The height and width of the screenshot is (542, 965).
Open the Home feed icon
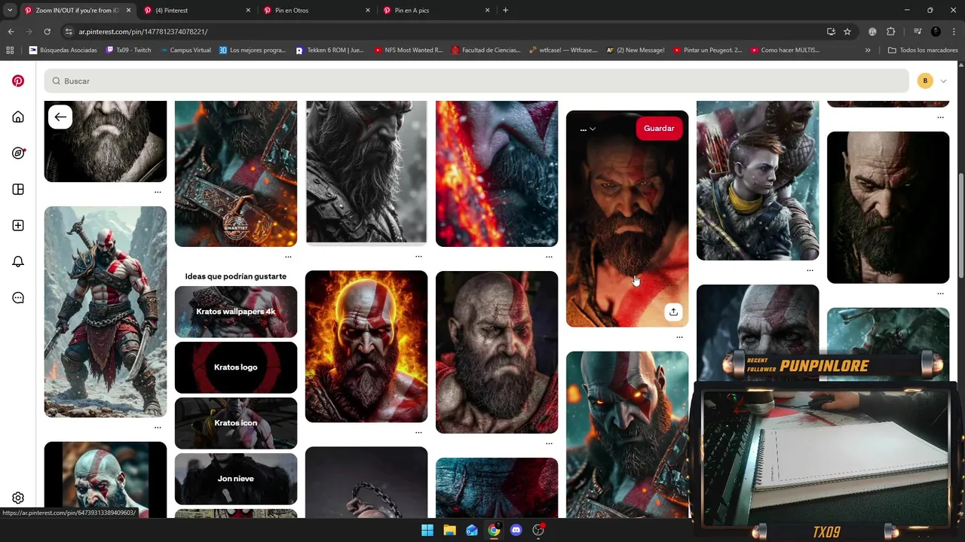point(18,117)
